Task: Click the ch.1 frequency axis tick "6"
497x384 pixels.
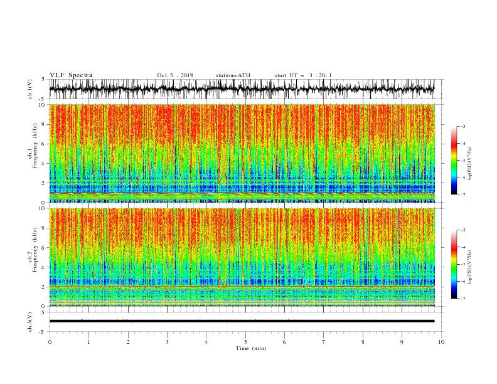Action: 43,144
